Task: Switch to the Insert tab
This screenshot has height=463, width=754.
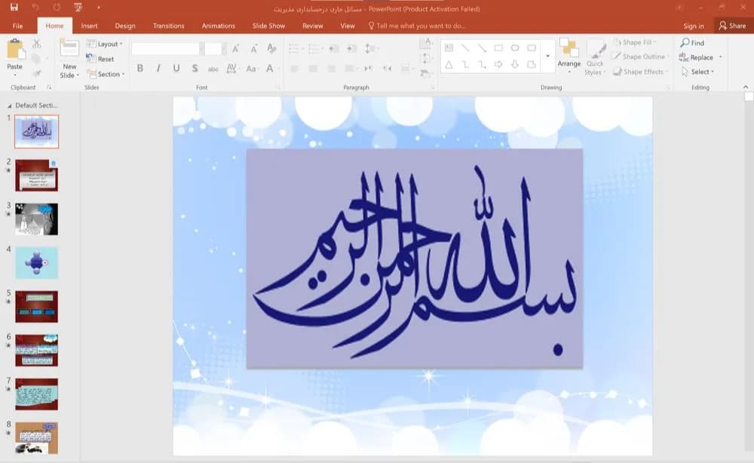Action: [89, 26]
